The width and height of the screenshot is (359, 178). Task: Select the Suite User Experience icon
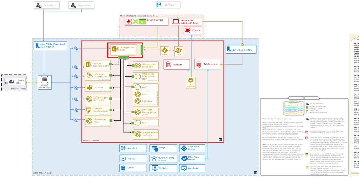tap(89, 111)
